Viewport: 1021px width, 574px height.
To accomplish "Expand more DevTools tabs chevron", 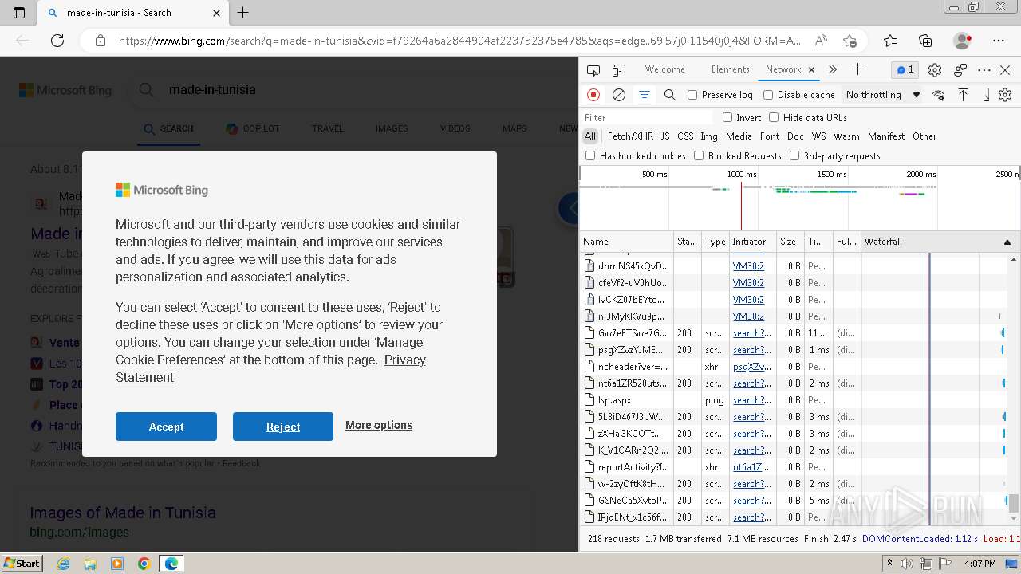I will click(x=833, y=69).
